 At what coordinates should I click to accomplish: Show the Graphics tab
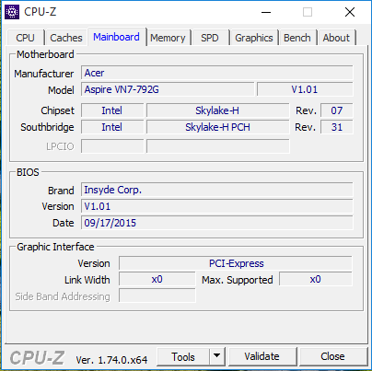tap(254, 38)
